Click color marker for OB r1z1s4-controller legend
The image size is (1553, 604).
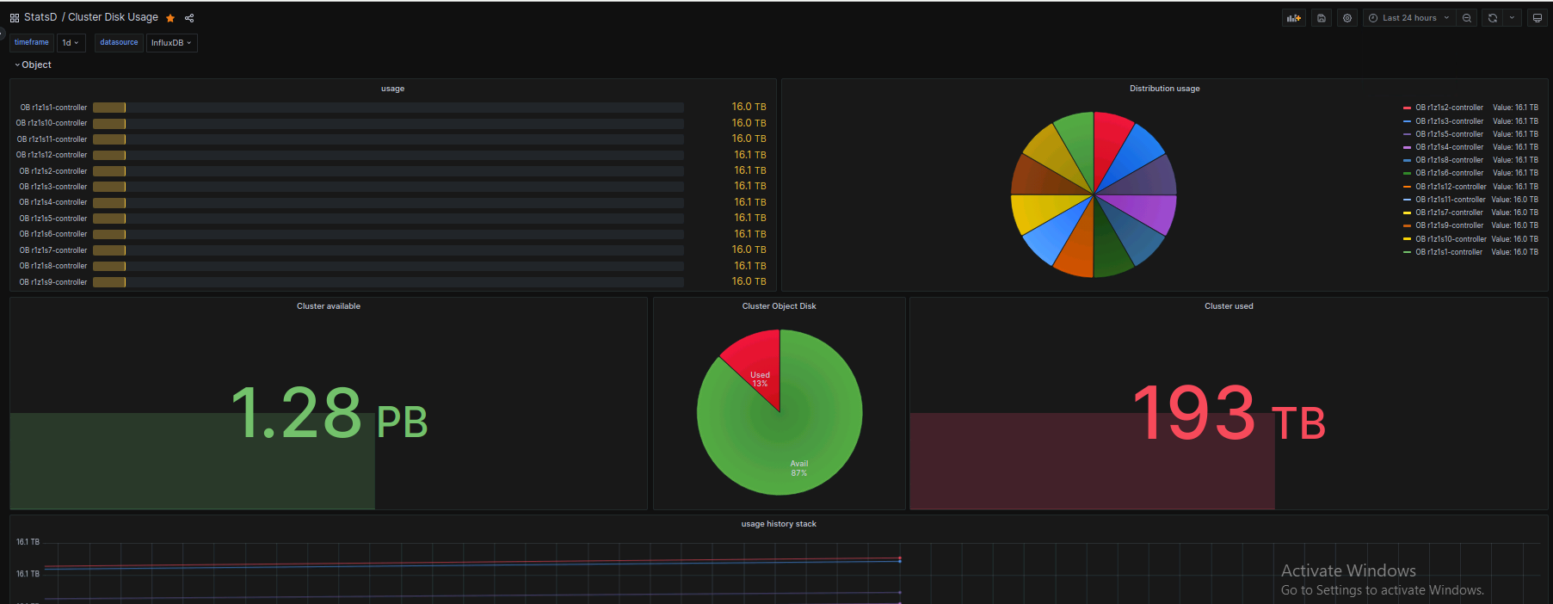[x=1407, y=147]
